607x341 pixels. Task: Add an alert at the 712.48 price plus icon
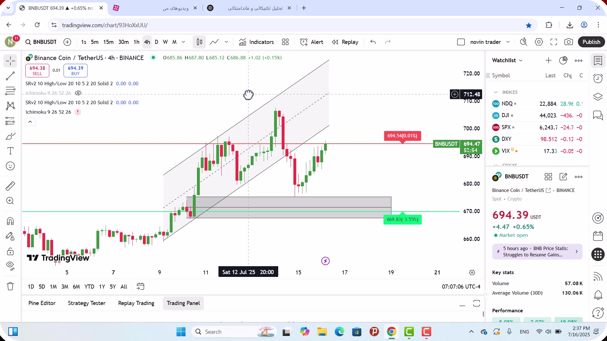(455, 94)
